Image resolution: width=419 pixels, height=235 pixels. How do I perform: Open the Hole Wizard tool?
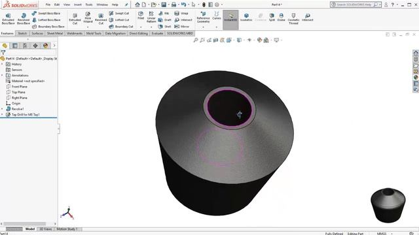tap(88, 18)
